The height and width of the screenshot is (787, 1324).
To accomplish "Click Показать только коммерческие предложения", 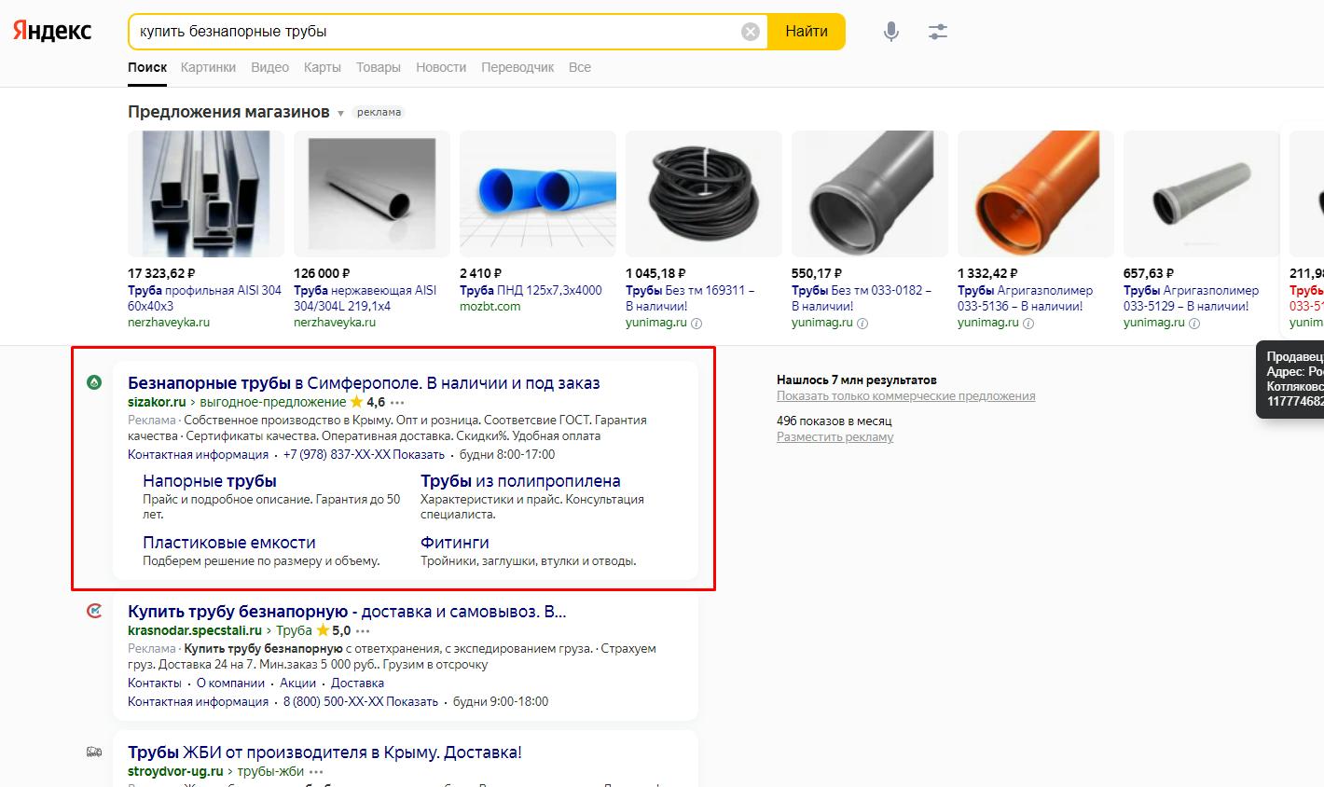I will [905, 396].
